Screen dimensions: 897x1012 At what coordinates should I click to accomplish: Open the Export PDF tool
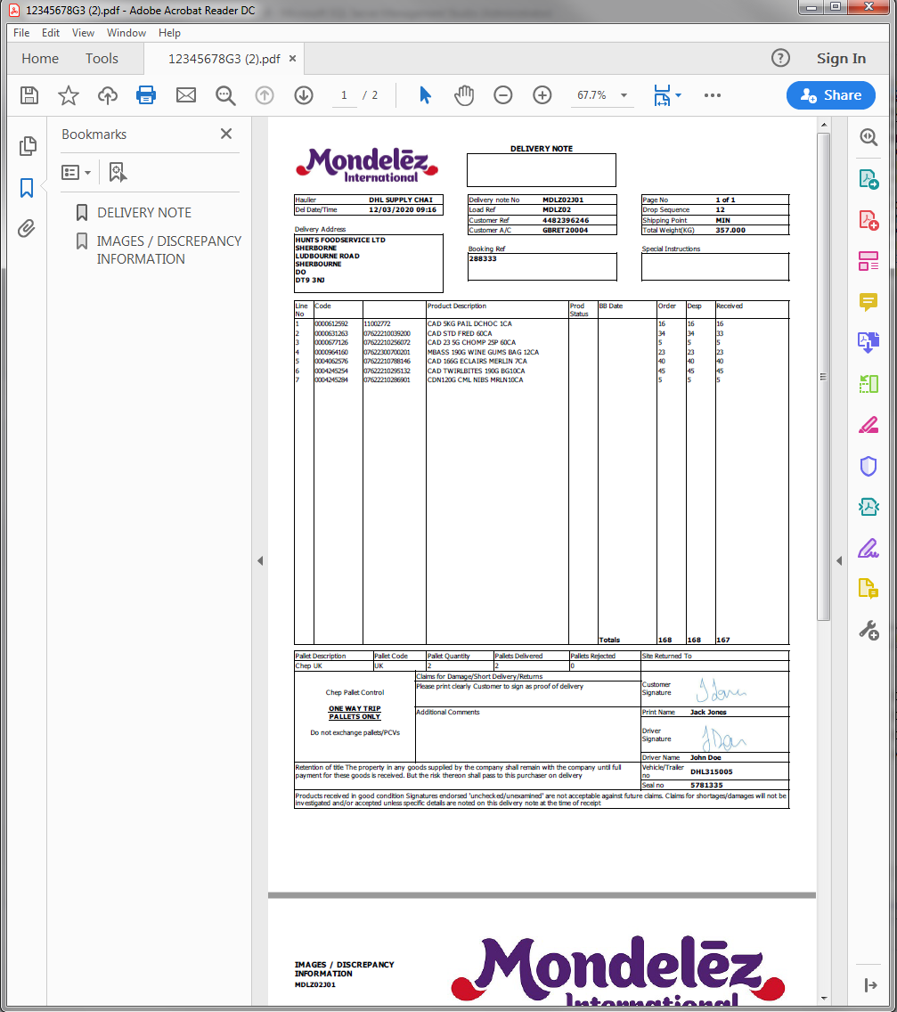click(x=868, y=179)
